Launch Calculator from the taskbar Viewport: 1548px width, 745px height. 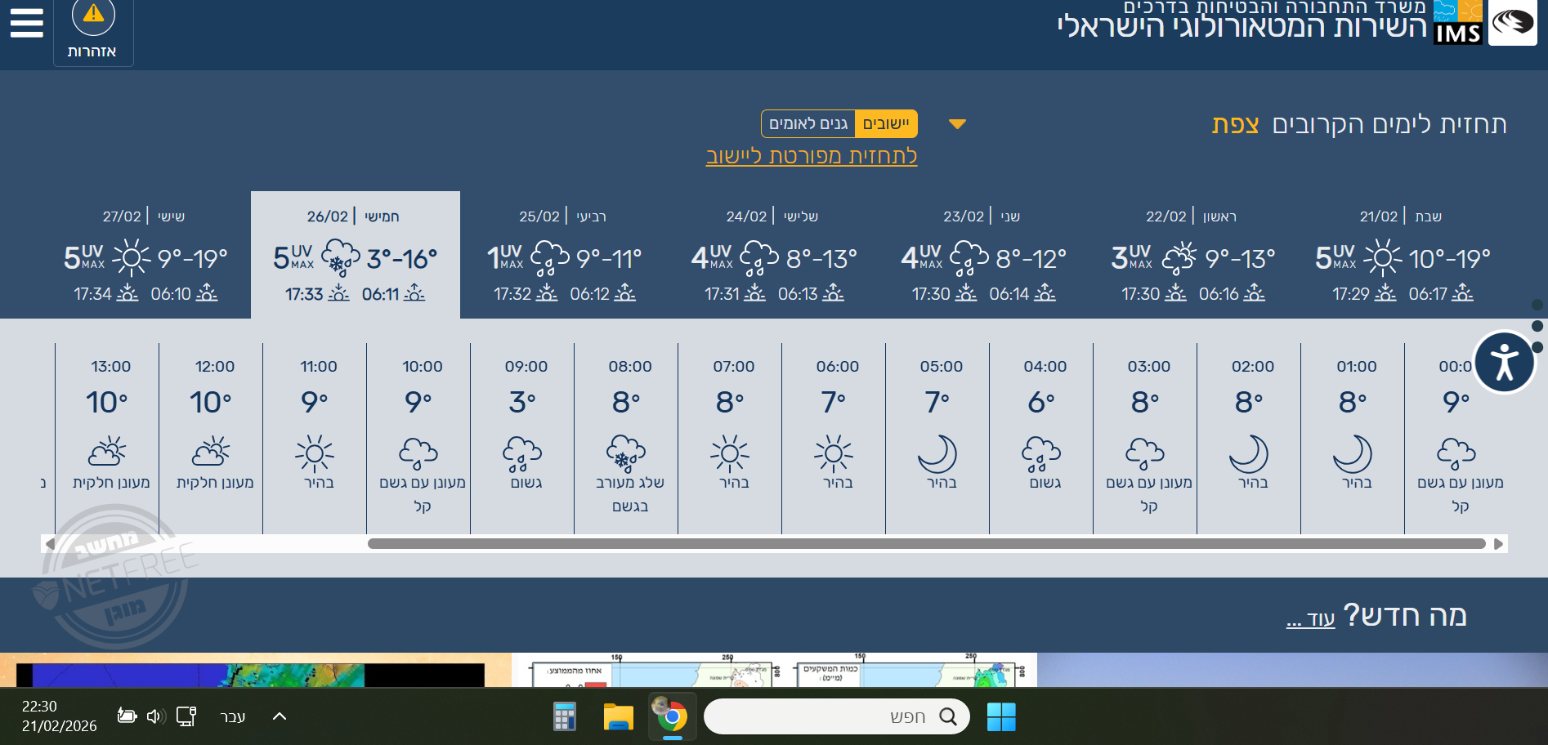(565, 717)
